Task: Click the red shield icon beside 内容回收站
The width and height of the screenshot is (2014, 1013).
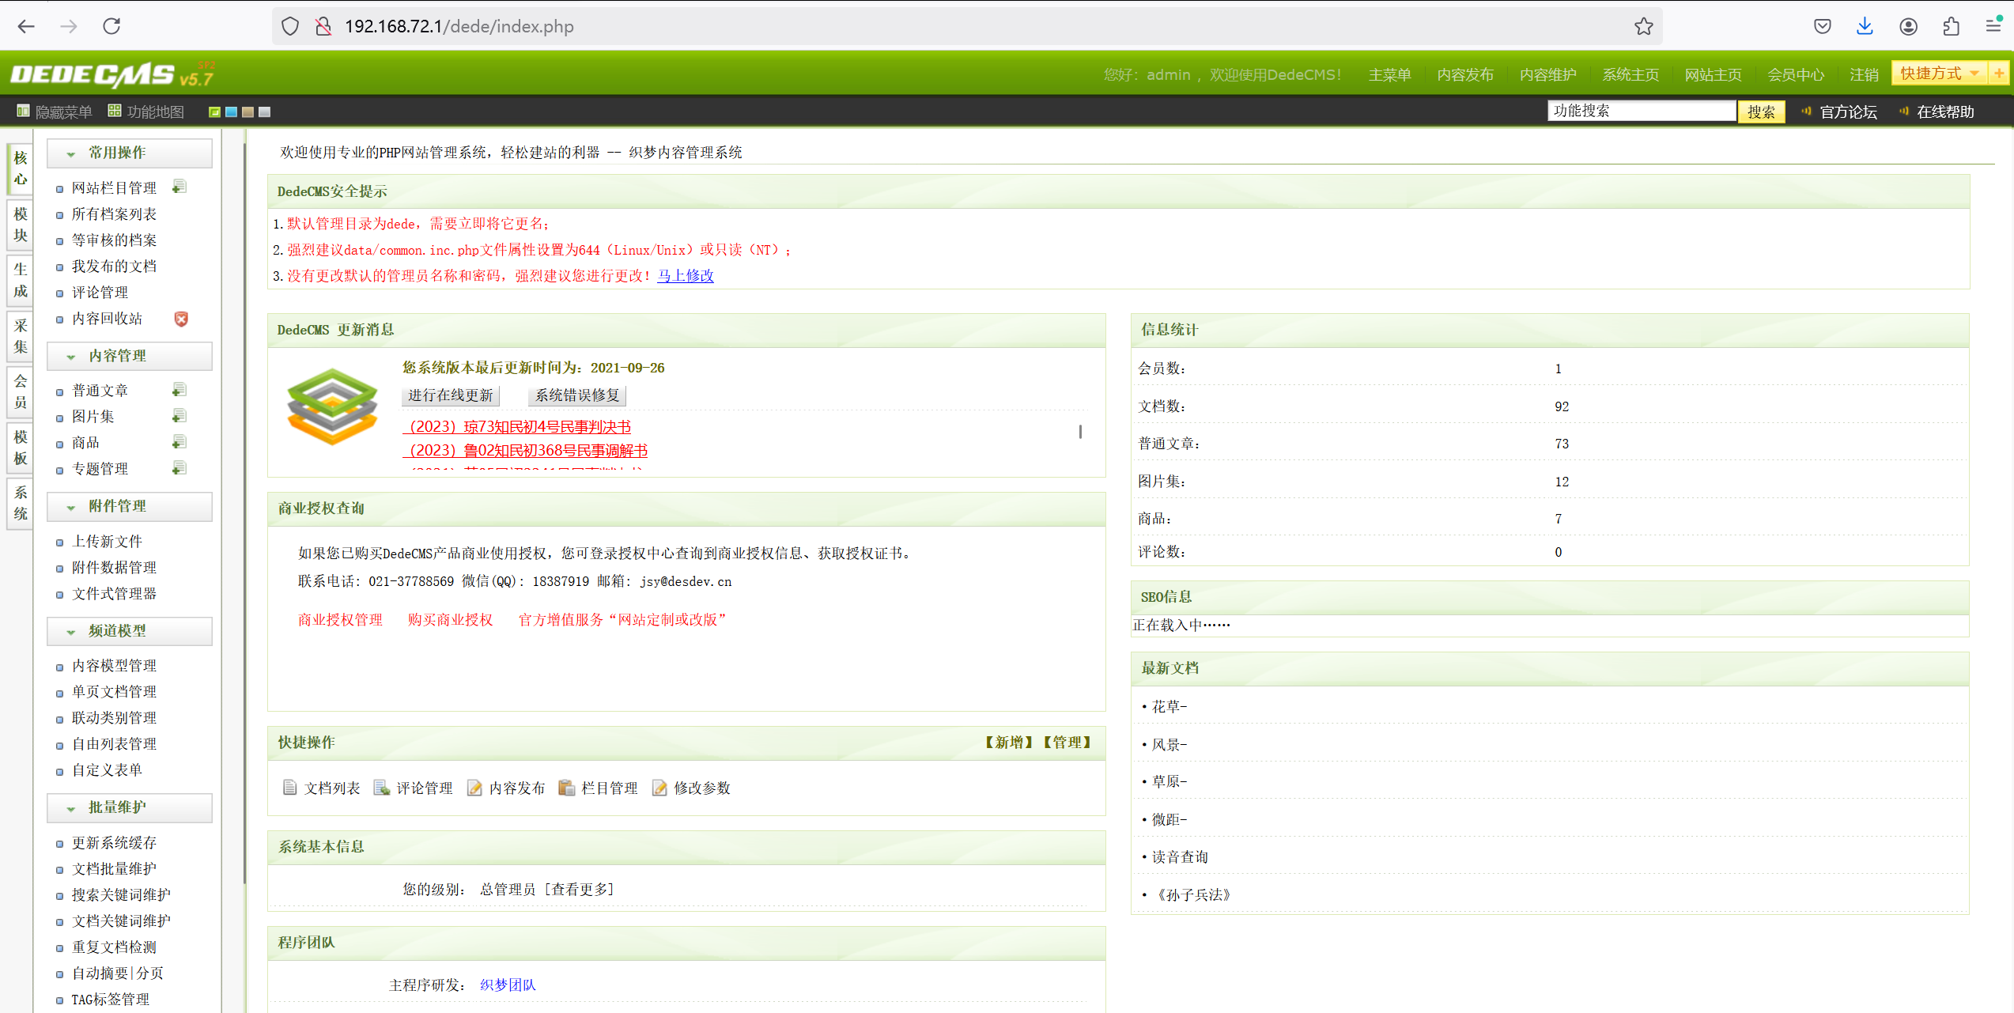Action: 181,319
